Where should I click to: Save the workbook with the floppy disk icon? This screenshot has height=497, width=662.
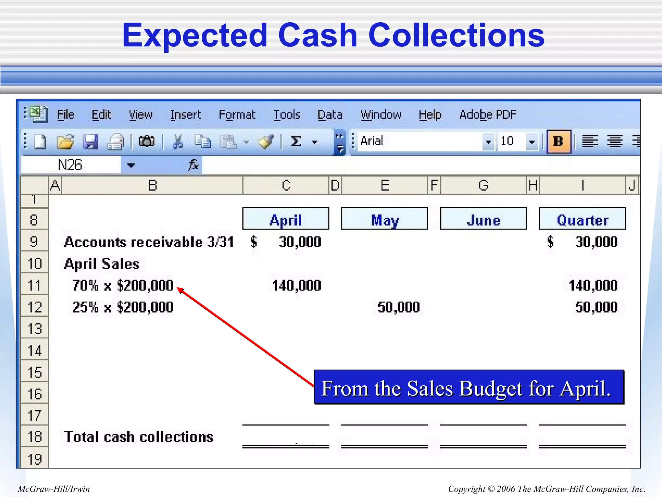point(90,142)
